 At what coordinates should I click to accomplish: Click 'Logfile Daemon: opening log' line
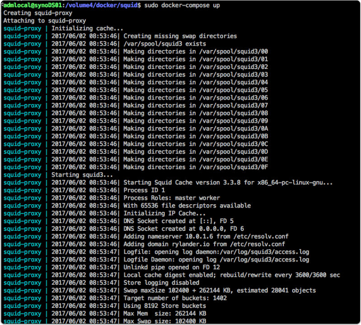(216, 260)
